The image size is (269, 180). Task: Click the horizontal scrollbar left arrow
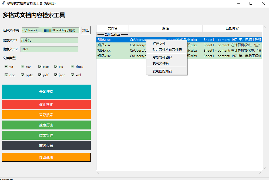coord(98,172)
